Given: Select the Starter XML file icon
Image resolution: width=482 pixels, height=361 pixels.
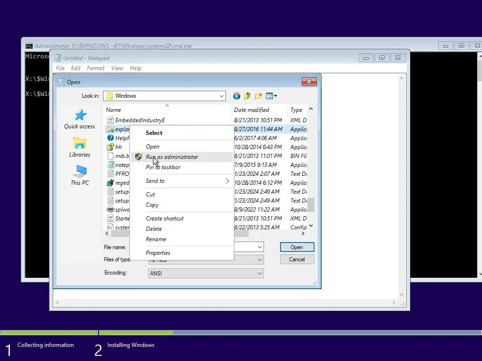Looking at the screenshot, I should 110,218.
